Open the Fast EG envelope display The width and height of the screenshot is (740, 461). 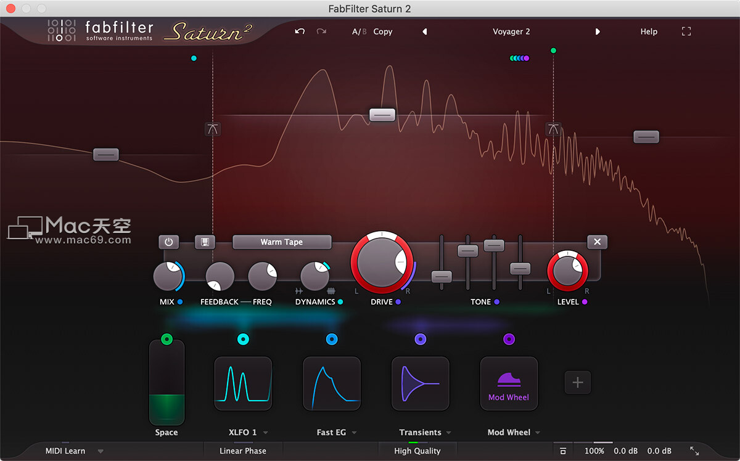(x=332, y=383)
